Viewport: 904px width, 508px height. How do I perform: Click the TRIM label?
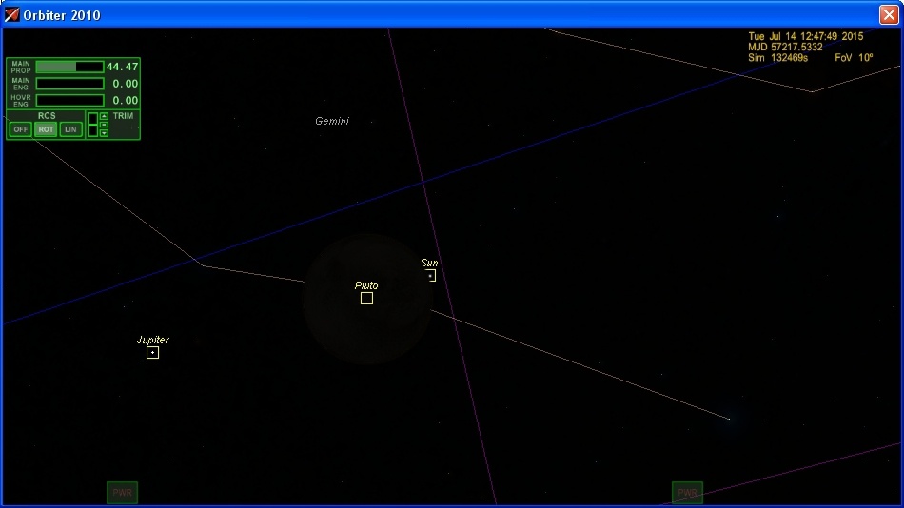tap(123, 116)
